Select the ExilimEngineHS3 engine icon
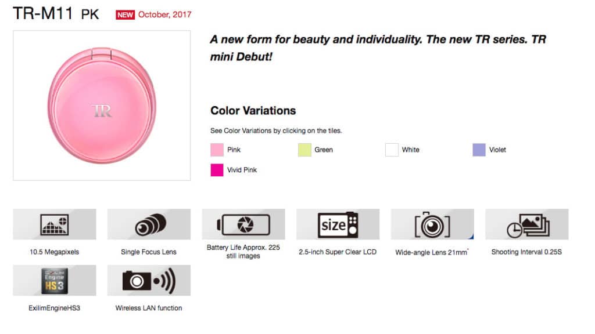 tap(55, 280)
